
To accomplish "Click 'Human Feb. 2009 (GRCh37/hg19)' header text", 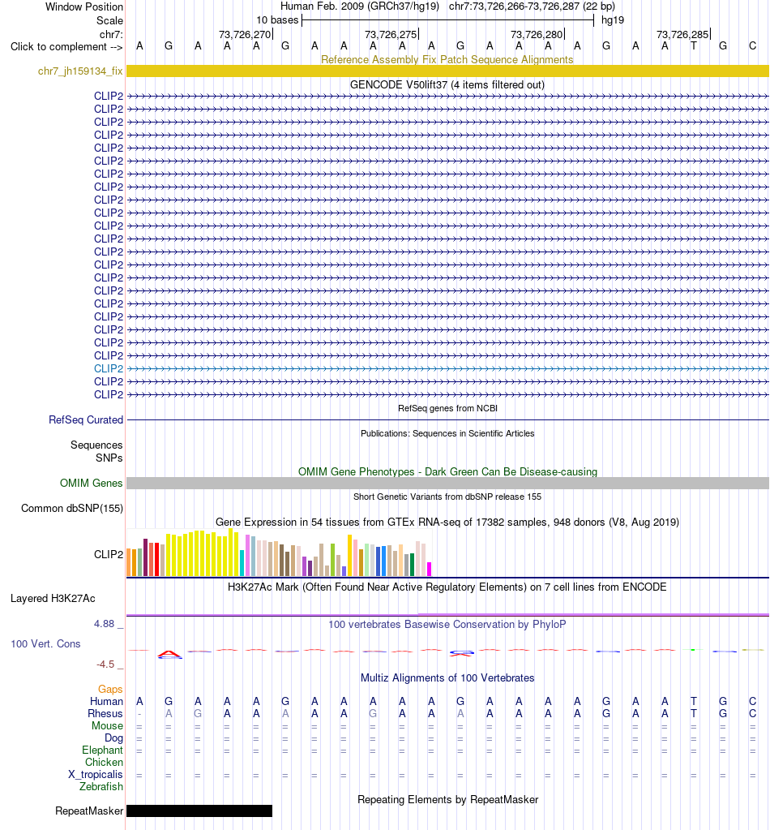I will pos(360,6).
